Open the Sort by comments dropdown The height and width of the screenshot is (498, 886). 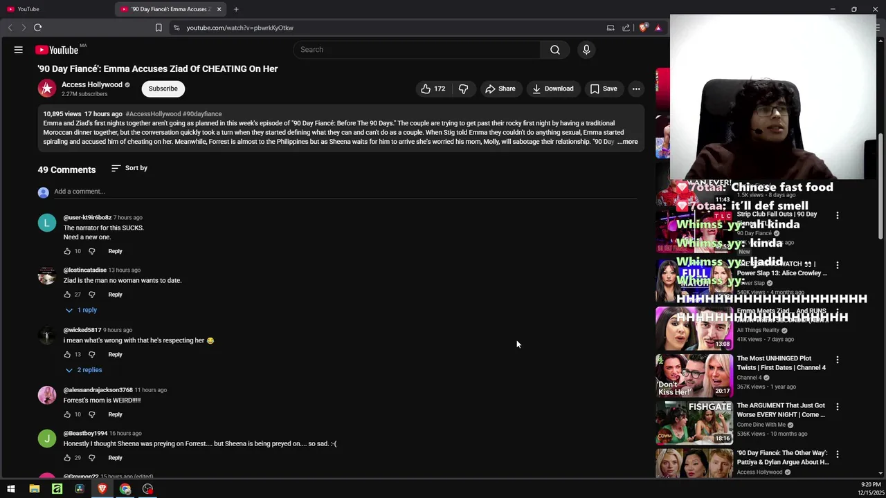129,168
